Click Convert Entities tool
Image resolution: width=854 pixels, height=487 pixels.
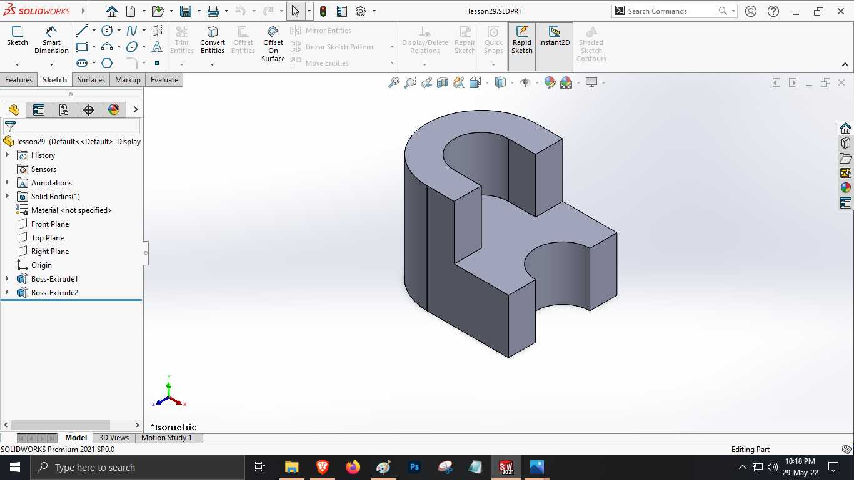pos(213,40)
